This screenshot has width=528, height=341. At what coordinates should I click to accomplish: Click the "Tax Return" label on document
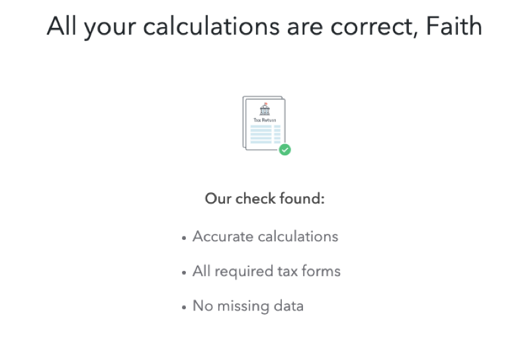[x=264, y=120]
